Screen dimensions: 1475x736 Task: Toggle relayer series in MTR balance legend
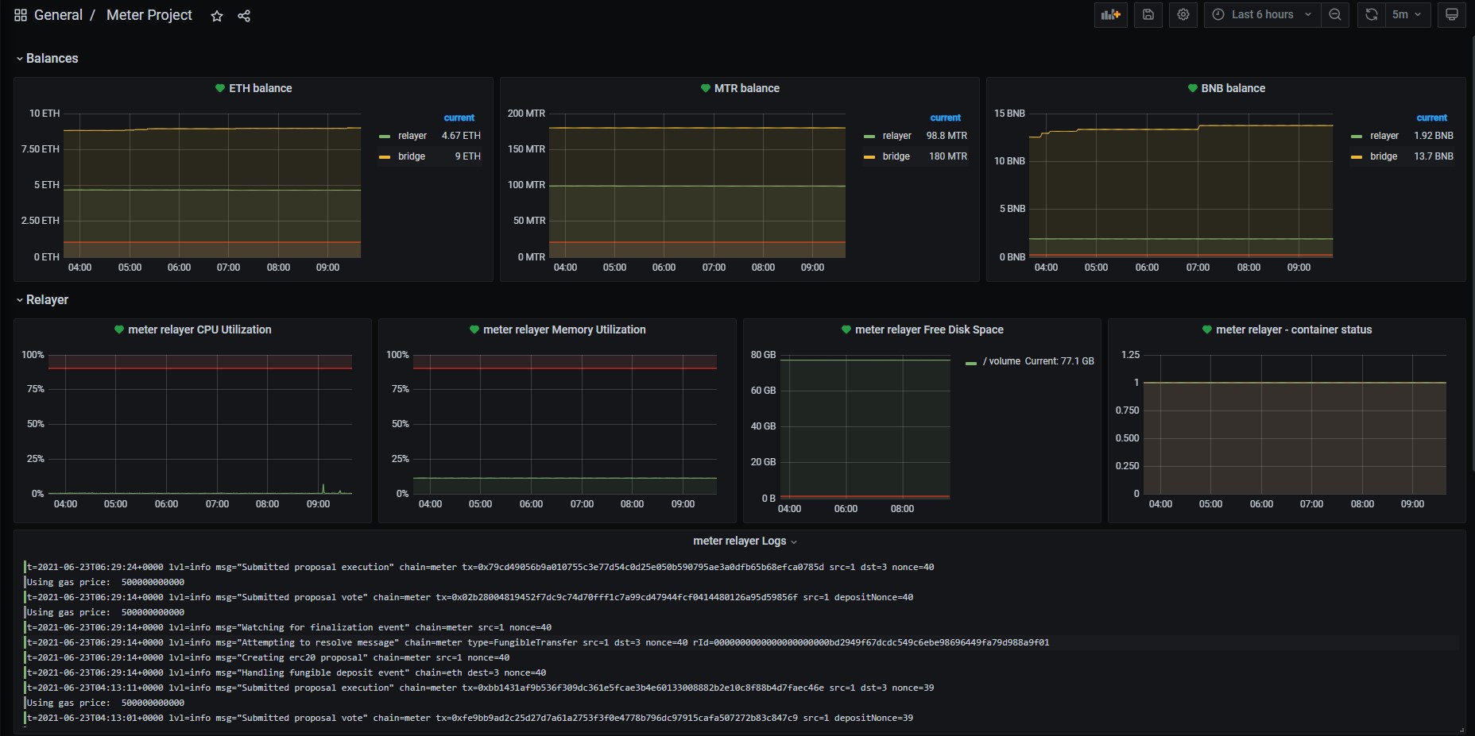(897, 136)
